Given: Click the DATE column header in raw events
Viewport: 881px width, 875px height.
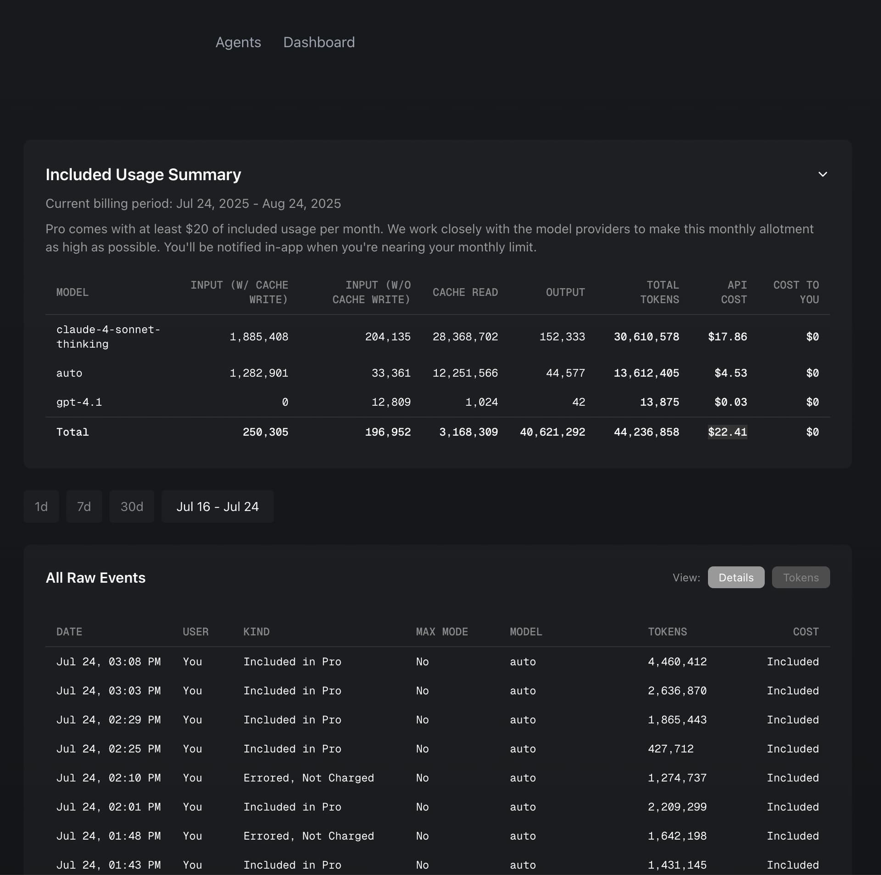Looking at the screenshot, I should (x=69, y=631).
